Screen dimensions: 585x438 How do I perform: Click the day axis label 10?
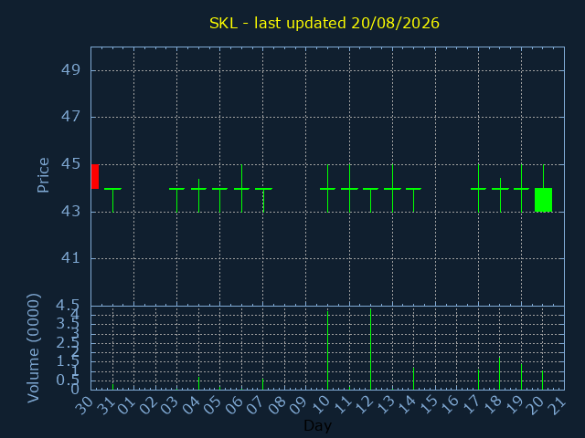(321, 405)
